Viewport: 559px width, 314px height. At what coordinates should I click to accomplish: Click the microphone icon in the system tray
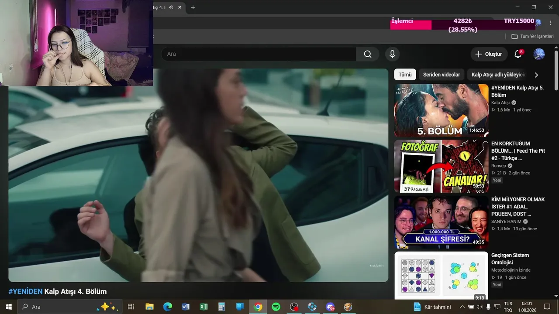click(488, 307)
